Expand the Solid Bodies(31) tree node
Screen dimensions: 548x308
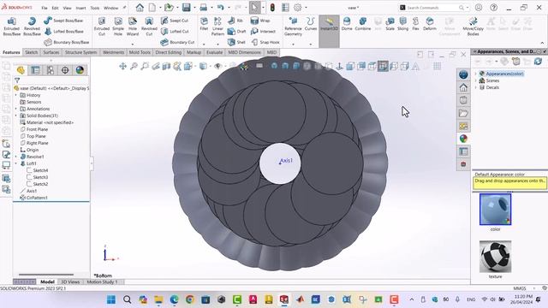pos(16,115)
